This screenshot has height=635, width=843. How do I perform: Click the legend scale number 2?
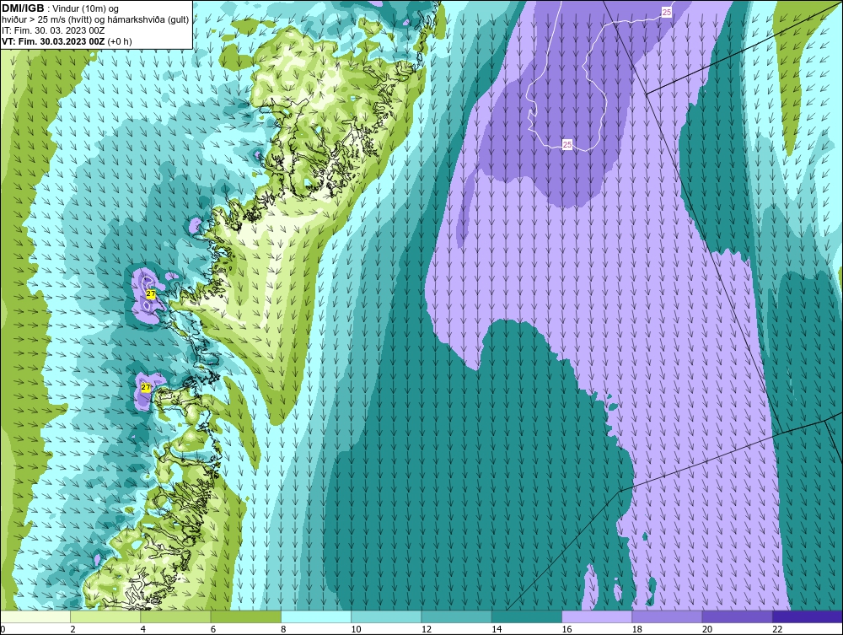(x=72, y=630)
